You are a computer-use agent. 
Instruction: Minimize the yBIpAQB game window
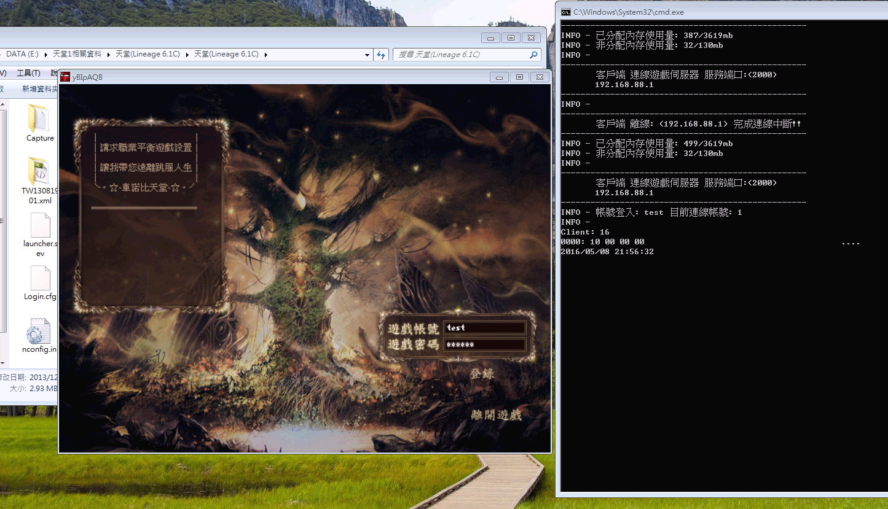(499, 77)
